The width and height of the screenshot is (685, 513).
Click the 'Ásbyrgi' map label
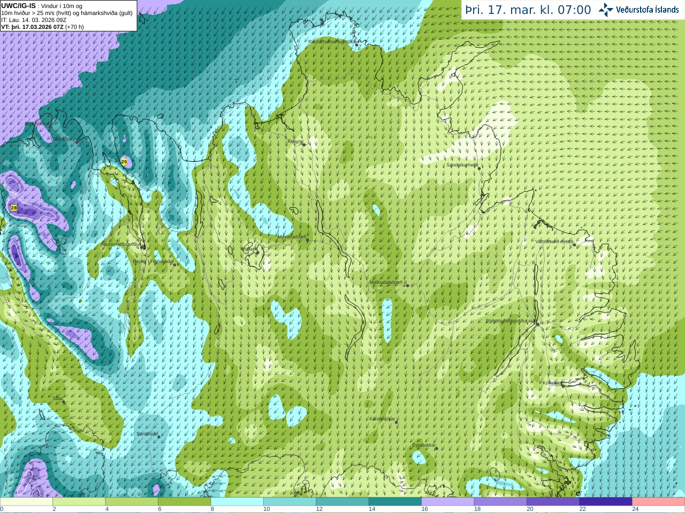point(295,141)
